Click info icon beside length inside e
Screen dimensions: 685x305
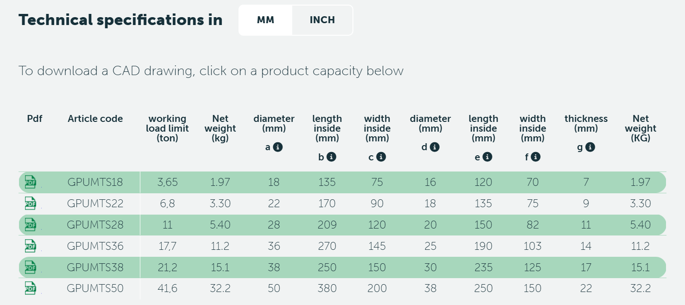[x=487, y=157]
